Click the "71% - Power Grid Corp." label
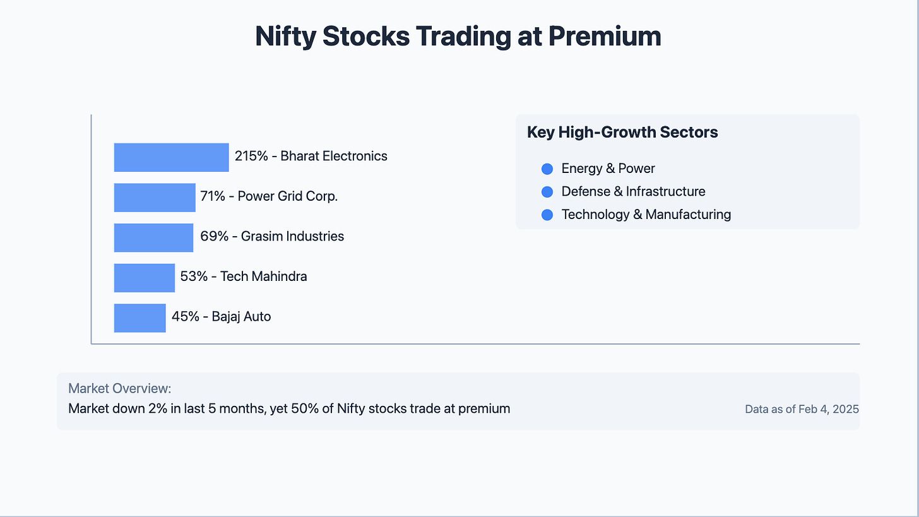 (x=269, y=196)
